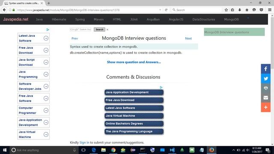Image resolution: width=274 pixels, height=154 pixels.
Task: Share the page on Facebook
Action: coord(266,69)
